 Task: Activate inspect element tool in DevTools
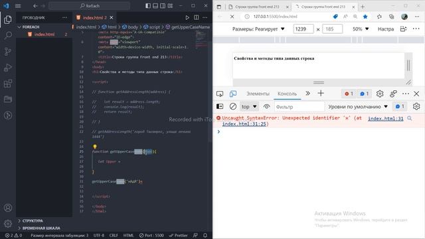tap(220, 94)
